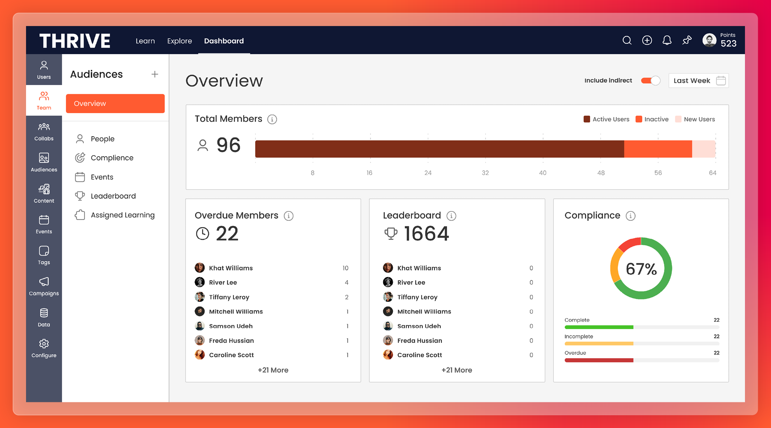The image size is (771, 428).
Task: Open notifications from the bell icon
Action: [667, 40]
